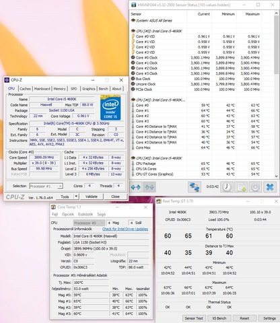The height and width of the screenshot is (323, 280).
Task: Open the Caches tab in CPU-Z
Action: [25, 89]
